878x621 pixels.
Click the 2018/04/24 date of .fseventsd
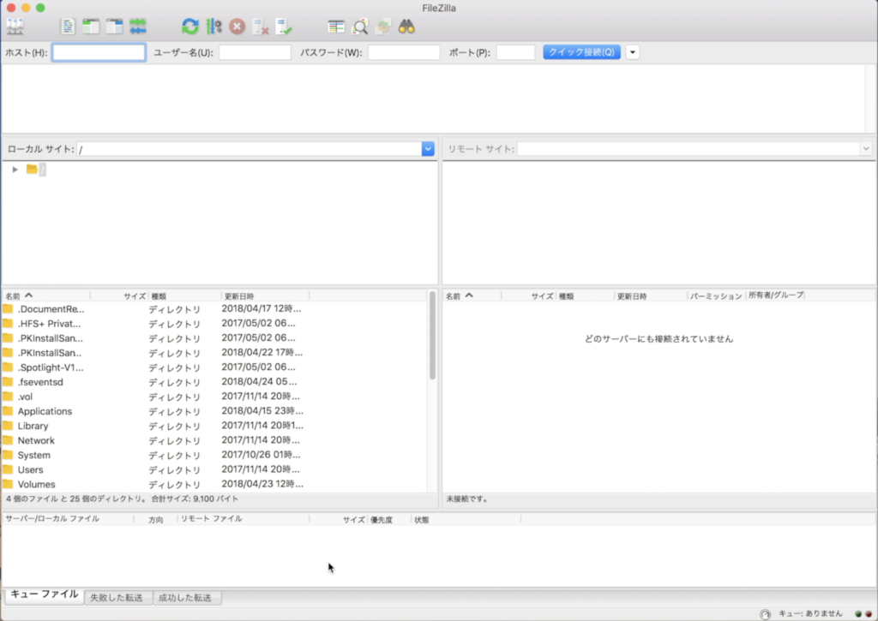tap(259, 381)
